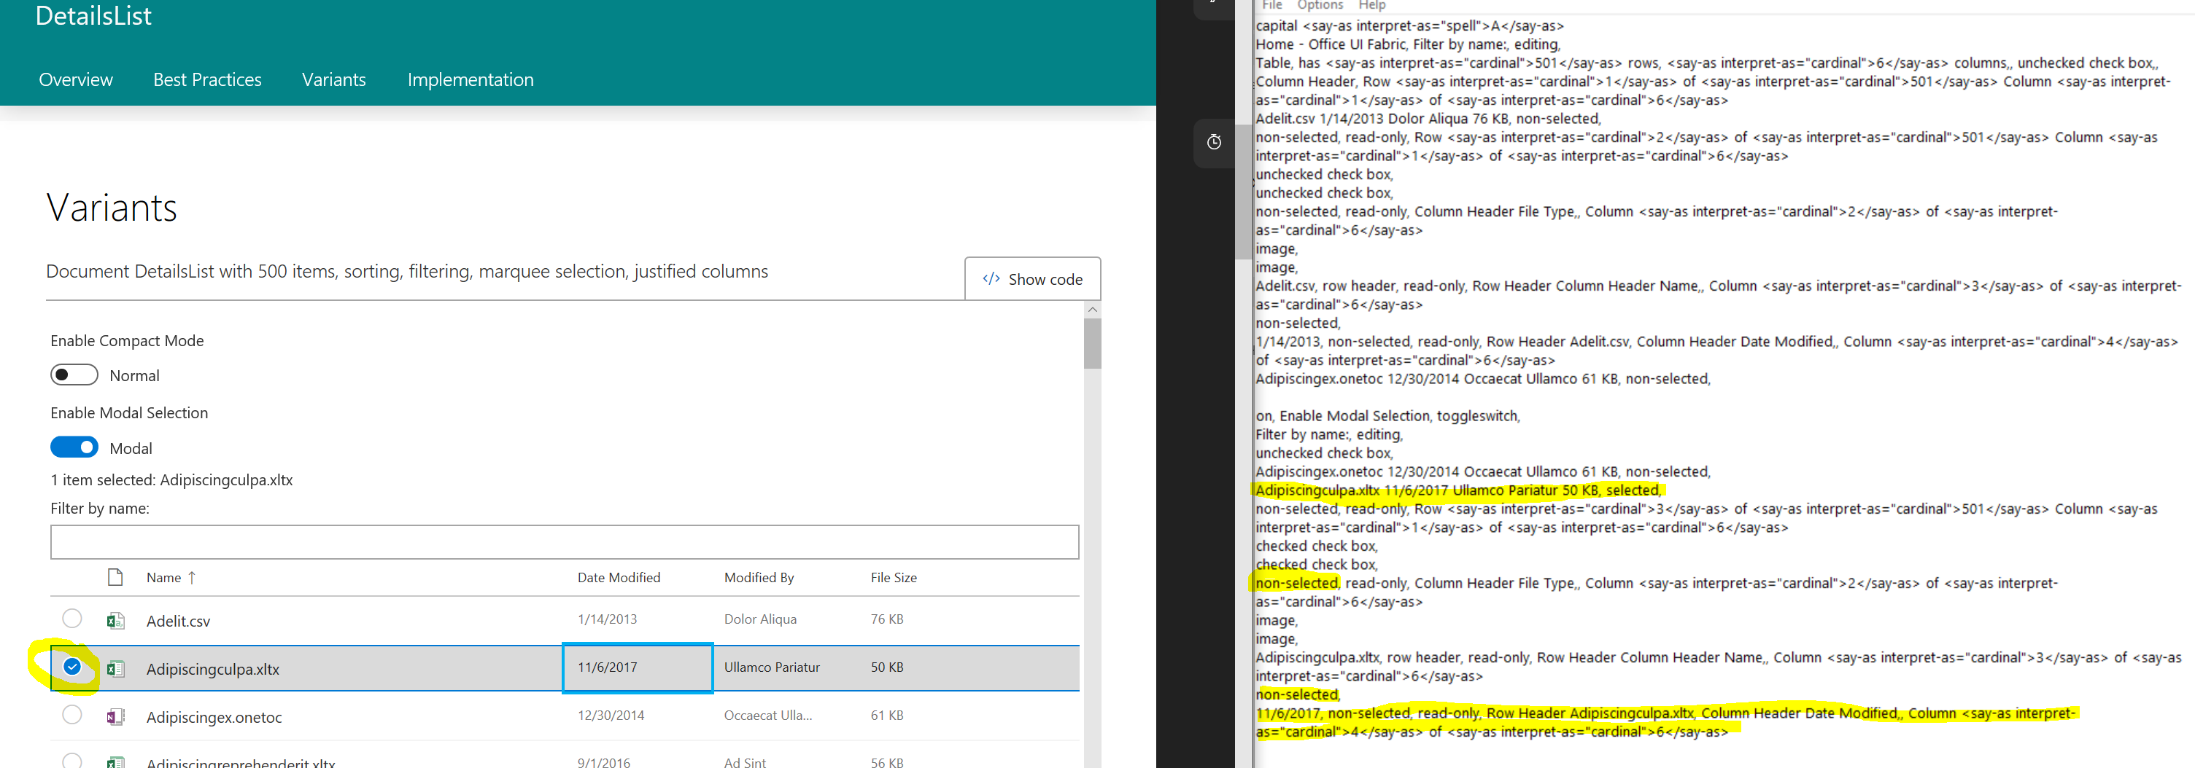Viewport: 2195px width, 768px height.
Task: Open the Date Modified column header menu
Action: [x=619, y=577]
